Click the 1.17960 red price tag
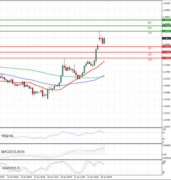 pos(166,52)
